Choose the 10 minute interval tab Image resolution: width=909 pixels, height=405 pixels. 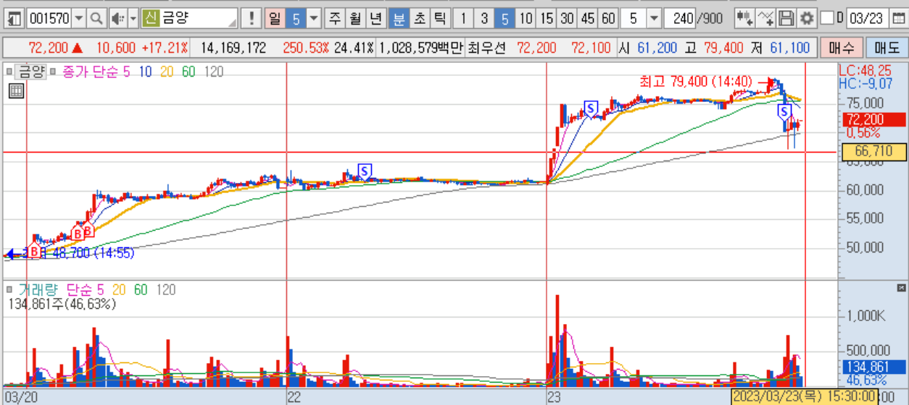coord(526,18)
